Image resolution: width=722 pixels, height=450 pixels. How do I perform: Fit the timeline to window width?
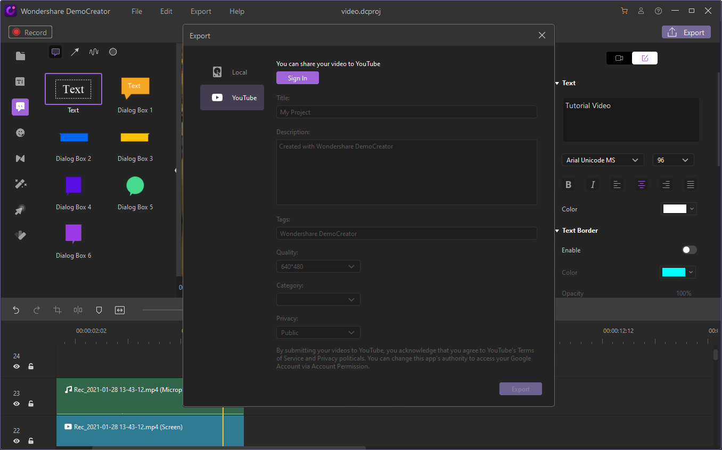120,310
